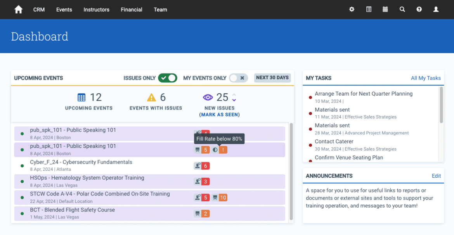Click Edit on the Announcements panel
Screen dimensions: 454x235
(x=436, y=176)
